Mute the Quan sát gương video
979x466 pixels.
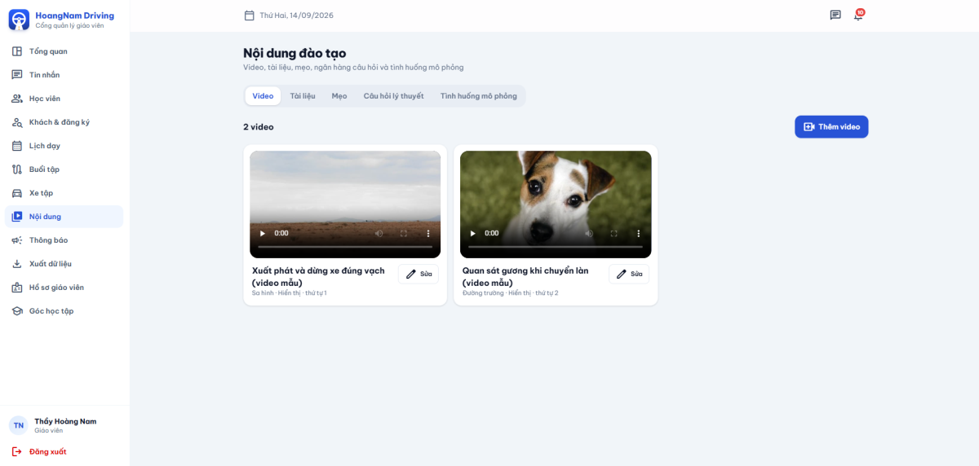pyautogui.click(x=590, y=234)
